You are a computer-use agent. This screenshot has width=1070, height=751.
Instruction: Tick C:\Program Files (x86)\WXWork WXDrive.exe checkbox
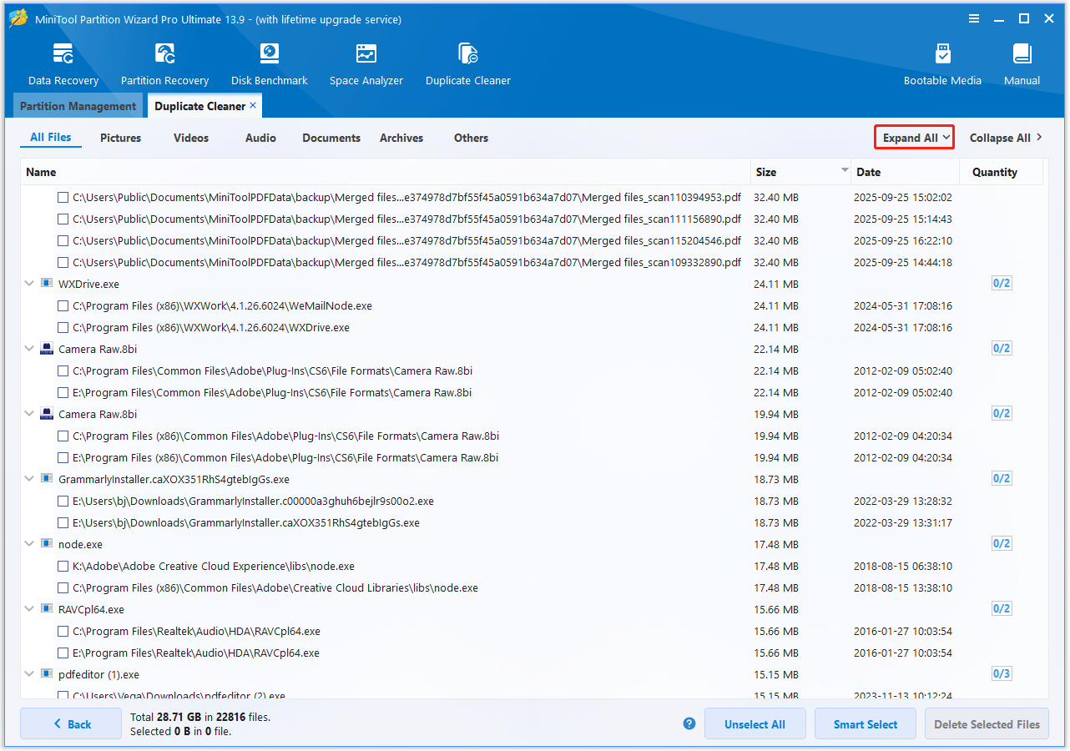(63, 328)
